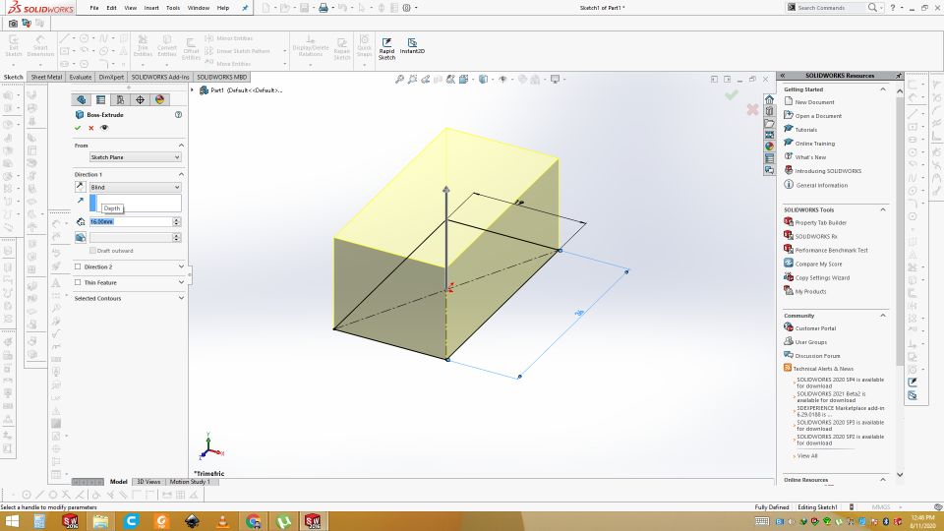944x531 pixels.
Task: Click the Search Commands box
Action: (x=832, y=8)
